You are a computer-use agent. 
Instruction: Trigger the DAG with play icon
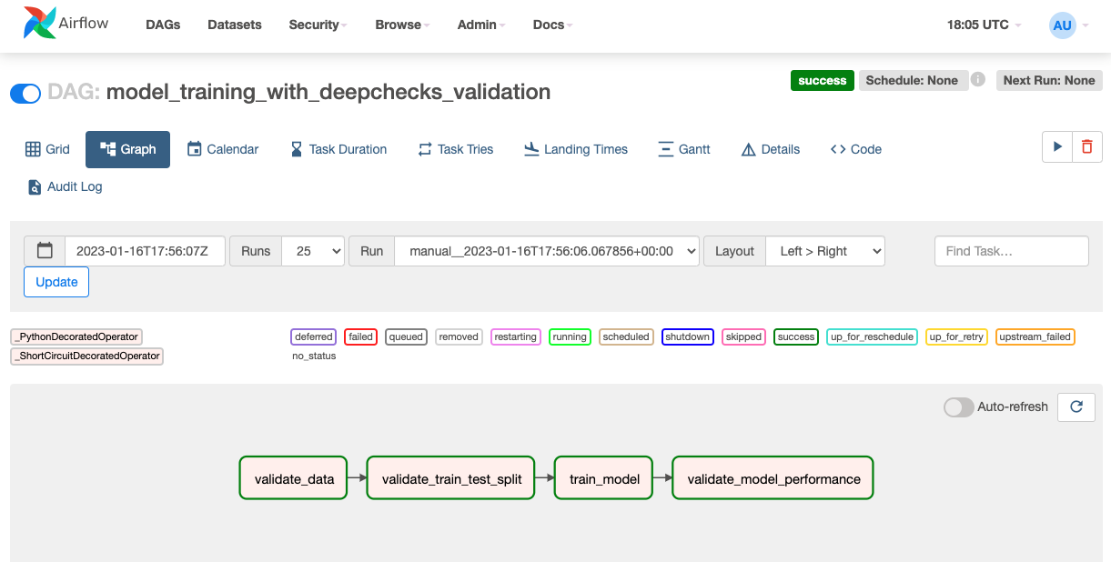tap(1056, 147)
